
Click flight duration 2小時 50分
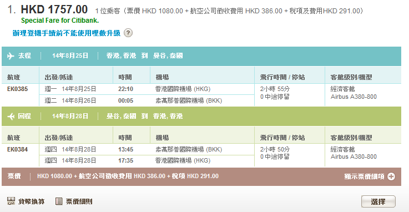275,149
